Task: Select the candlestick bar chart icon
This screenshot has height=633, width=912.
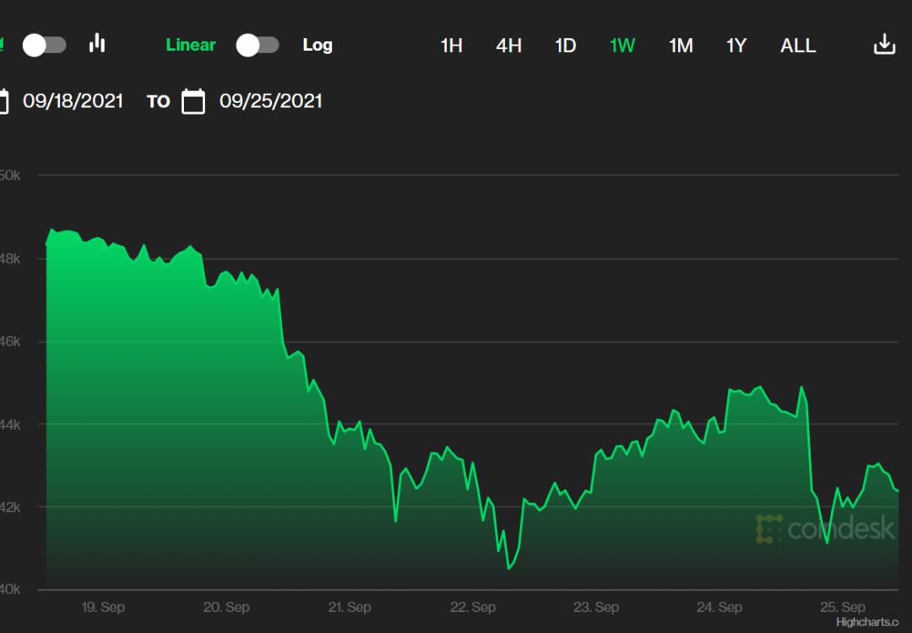Action: [x=97, y=44]
